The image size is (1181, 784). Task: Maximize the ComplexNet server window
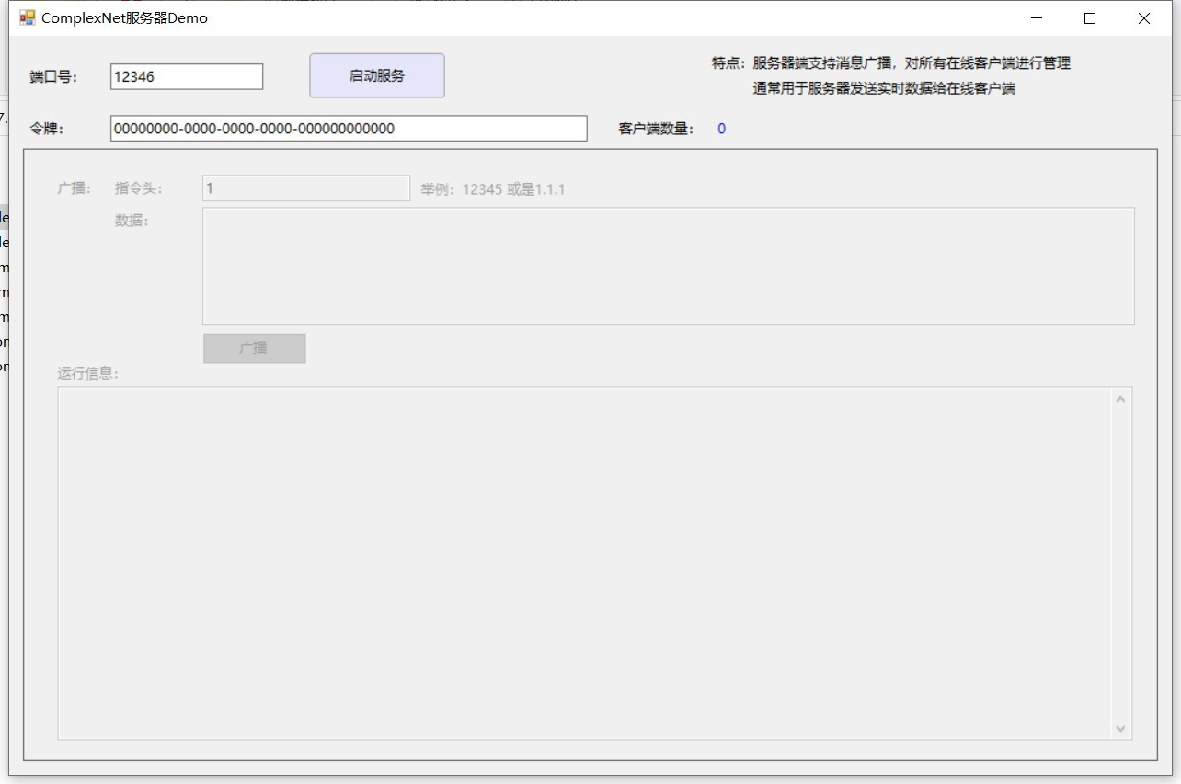coord(1089,18)
